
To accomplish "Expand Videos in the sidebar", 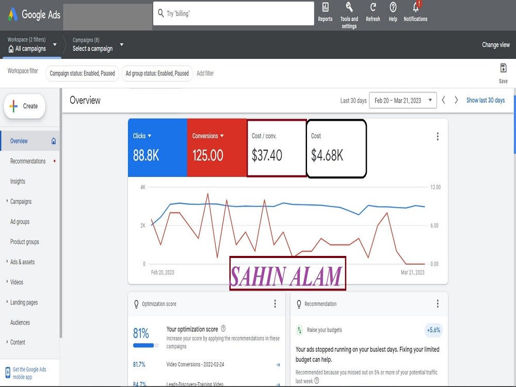I will click(x=7, y=281).
